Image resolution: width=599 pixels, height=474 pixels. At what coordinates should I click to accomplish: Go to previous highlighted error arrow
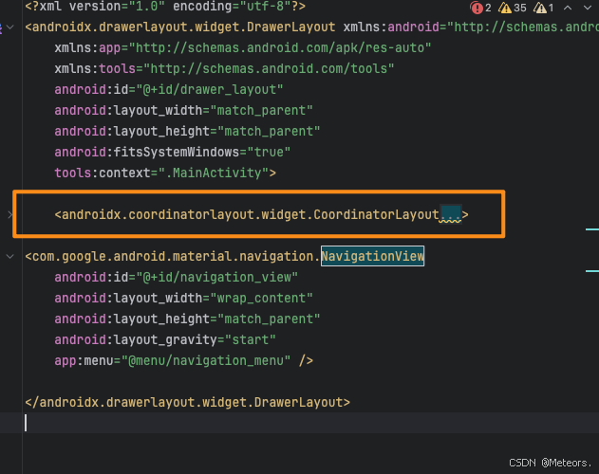(568, 8)
